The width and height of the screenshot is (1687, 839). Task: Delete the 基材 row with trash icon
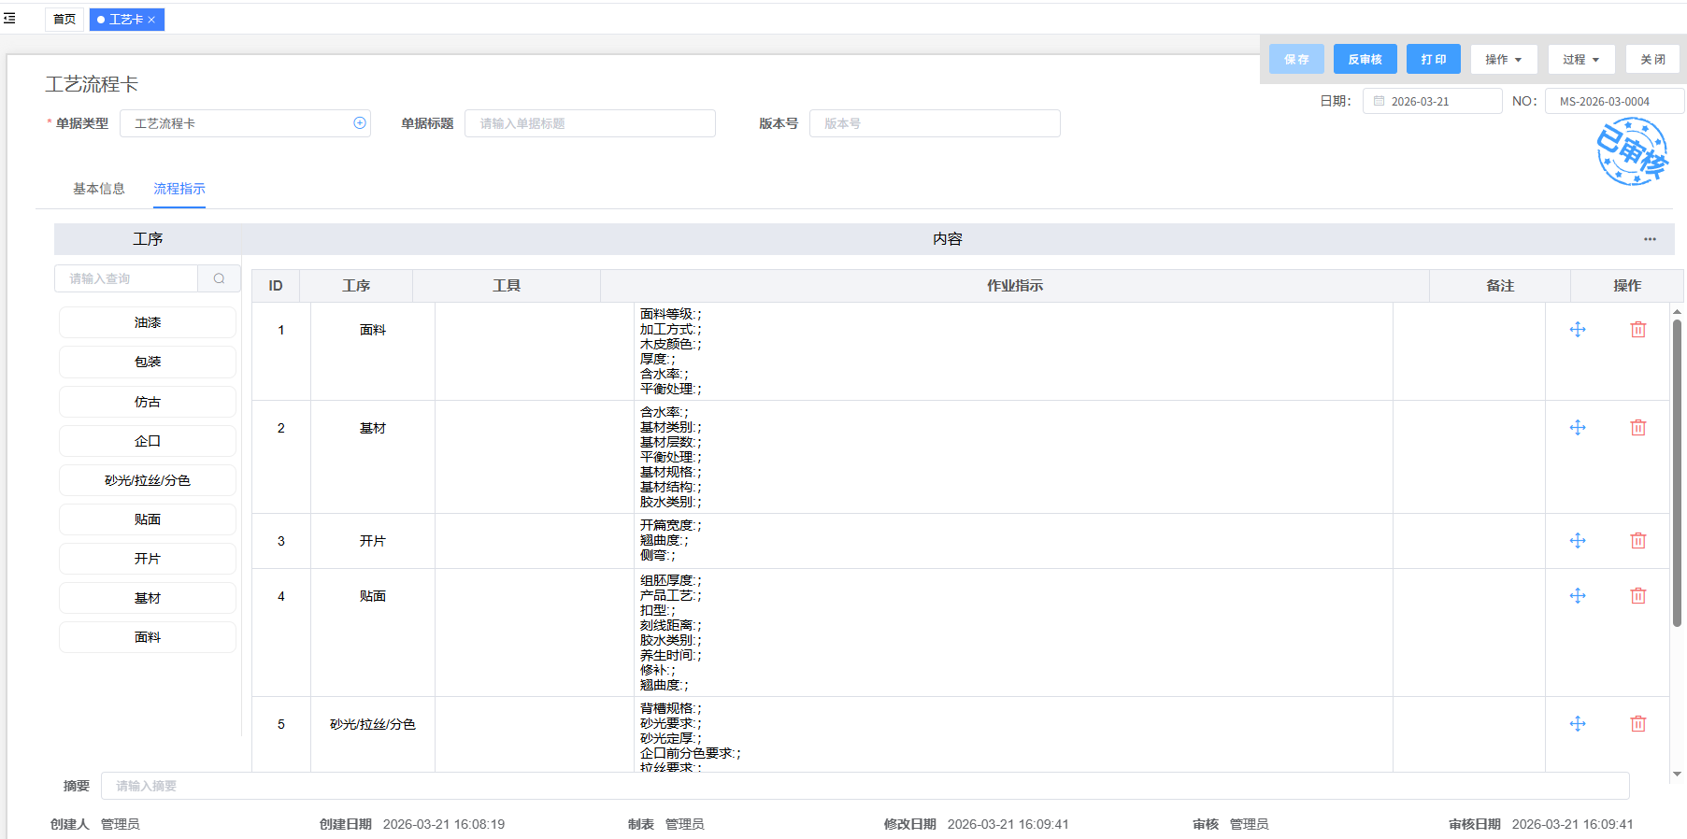(1637, 428)
